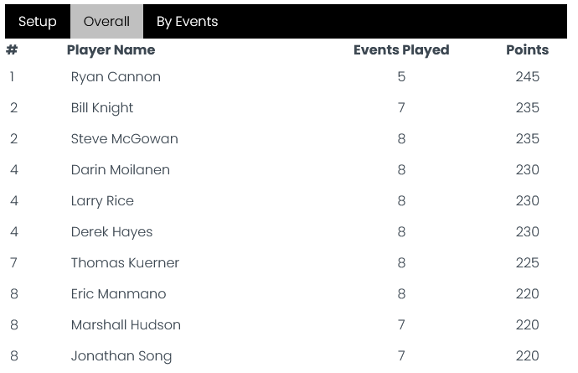Select player Bill Knight

coord(102,108)
